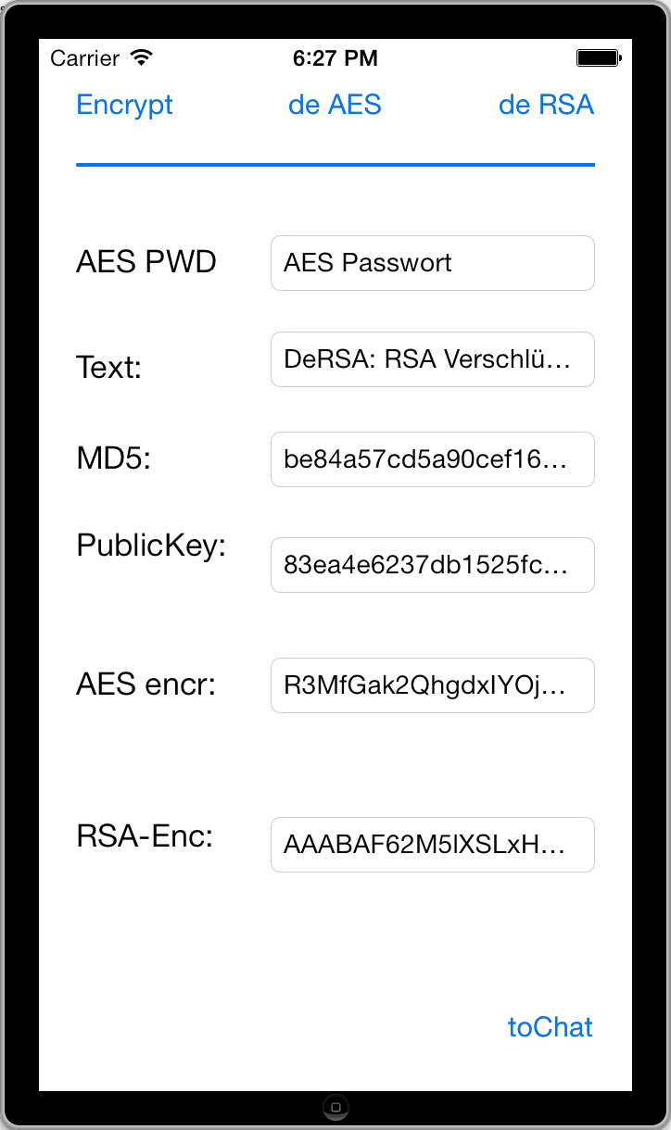Click the AES PWD label

[146, 263]
